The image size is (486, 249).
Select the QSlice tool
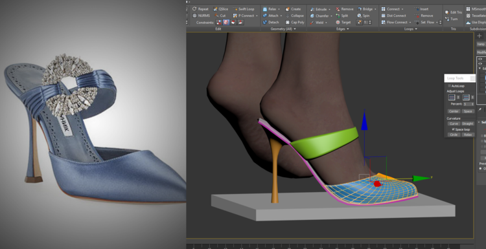pyautogui.click(x=221, y=9)
